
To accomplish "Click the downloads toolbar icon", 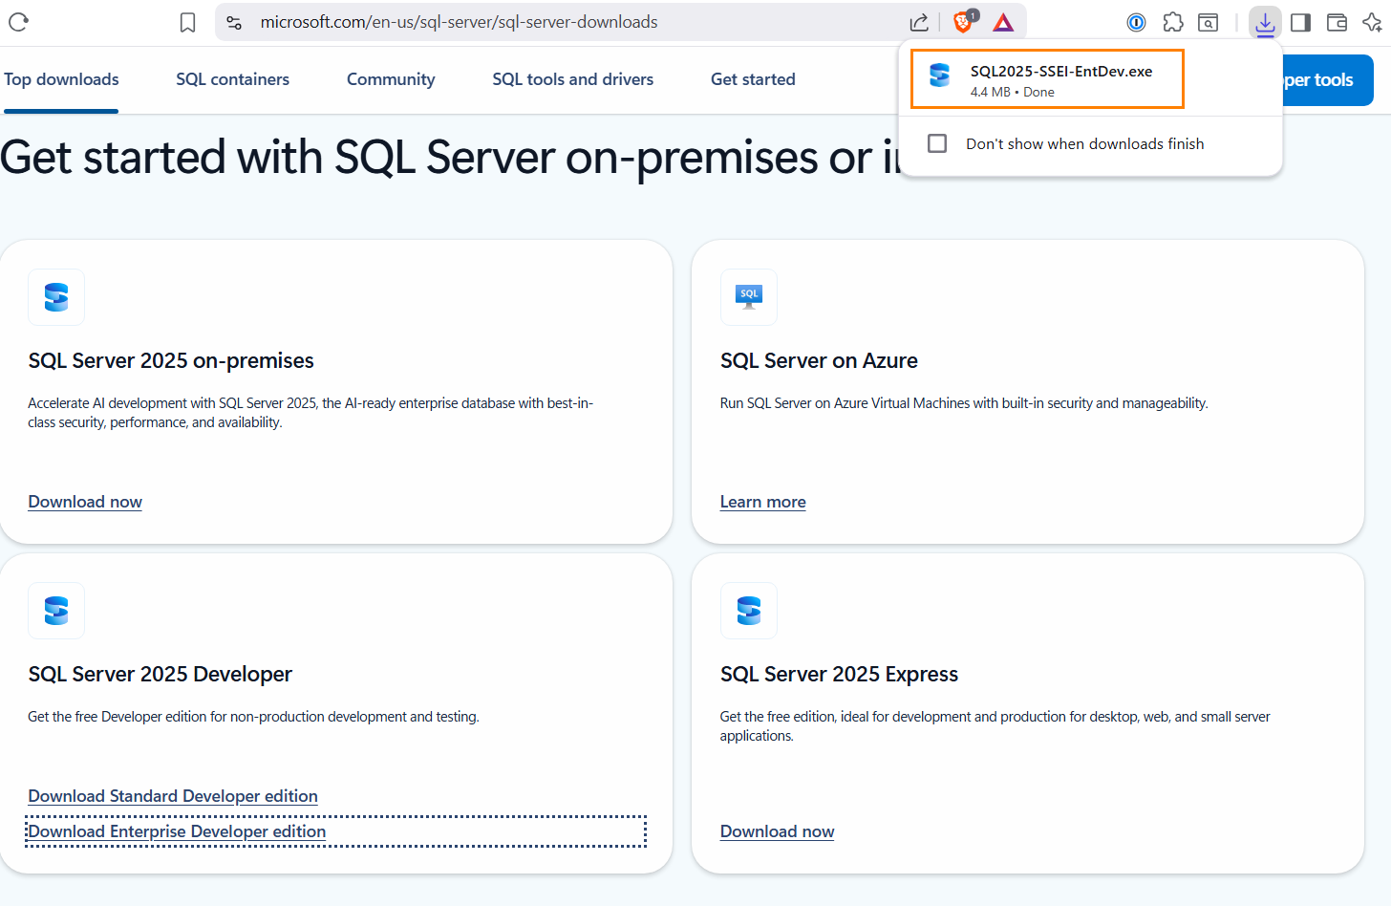I will (1265, 22).
